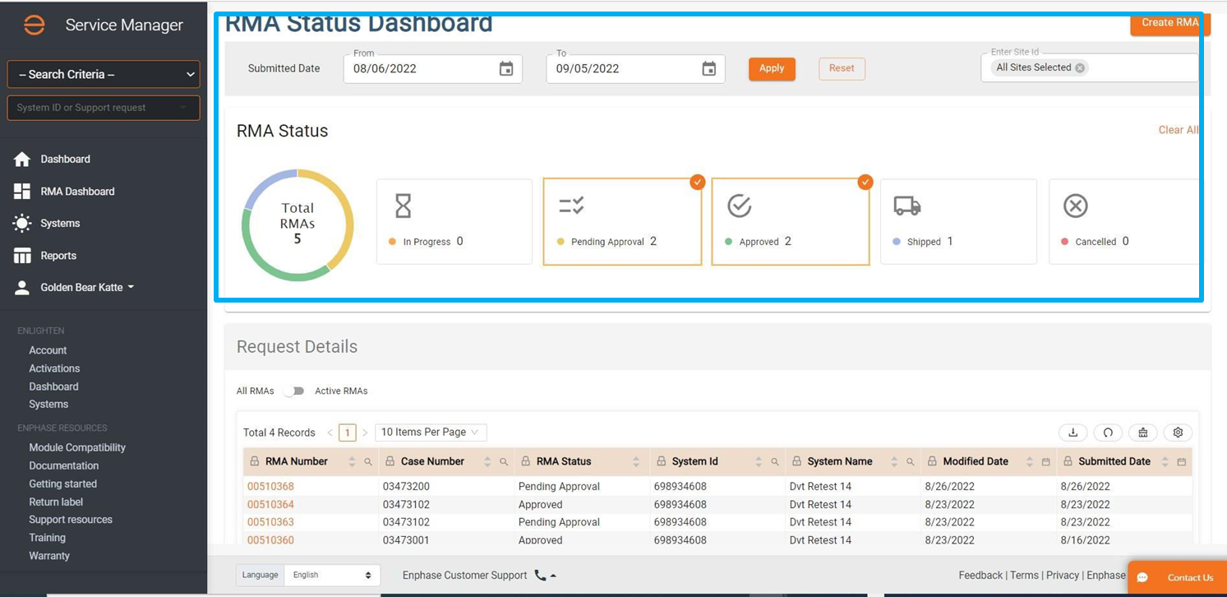1227x597 pixels.
Task: Refresh the Request Details table
Action: pos(1108,433)
